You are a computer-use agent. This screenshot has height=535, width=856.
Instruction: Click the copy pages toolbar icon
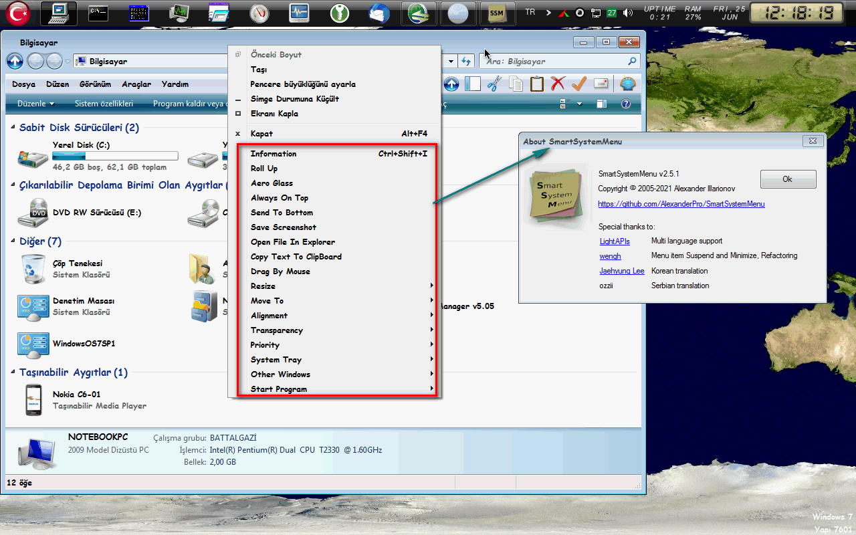pyautogui.click(x=516, y=84)
